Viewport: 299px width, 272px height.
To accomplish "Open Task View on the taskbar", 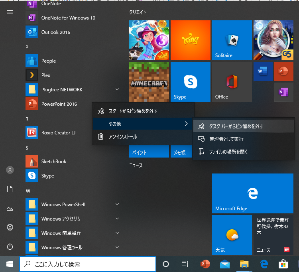I will [x=185, y=264].
